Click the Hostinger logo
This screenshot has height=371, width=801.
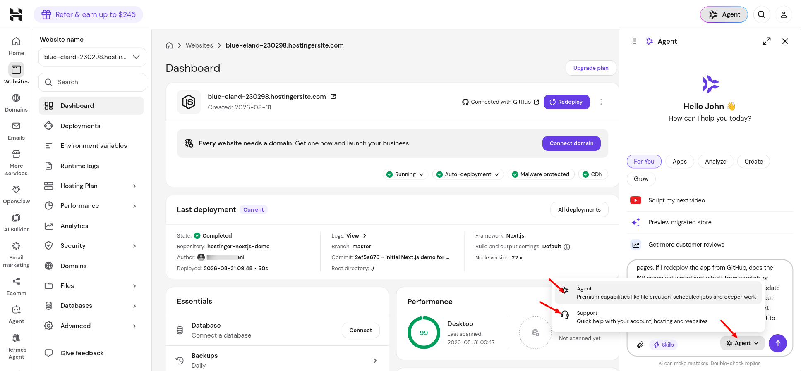click(16, 14)
